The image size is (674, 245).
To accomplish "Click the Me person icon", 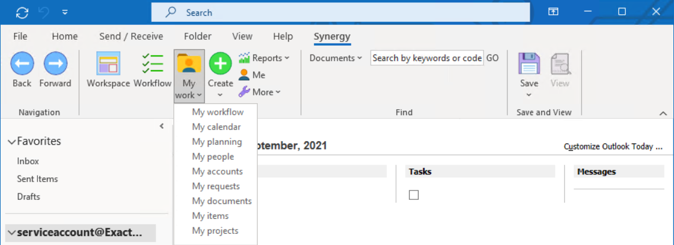I will tap(244, 75).
